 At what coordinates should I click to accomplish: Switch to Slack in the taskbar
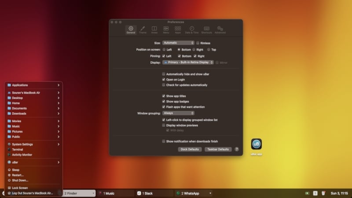tap(154, 193)
